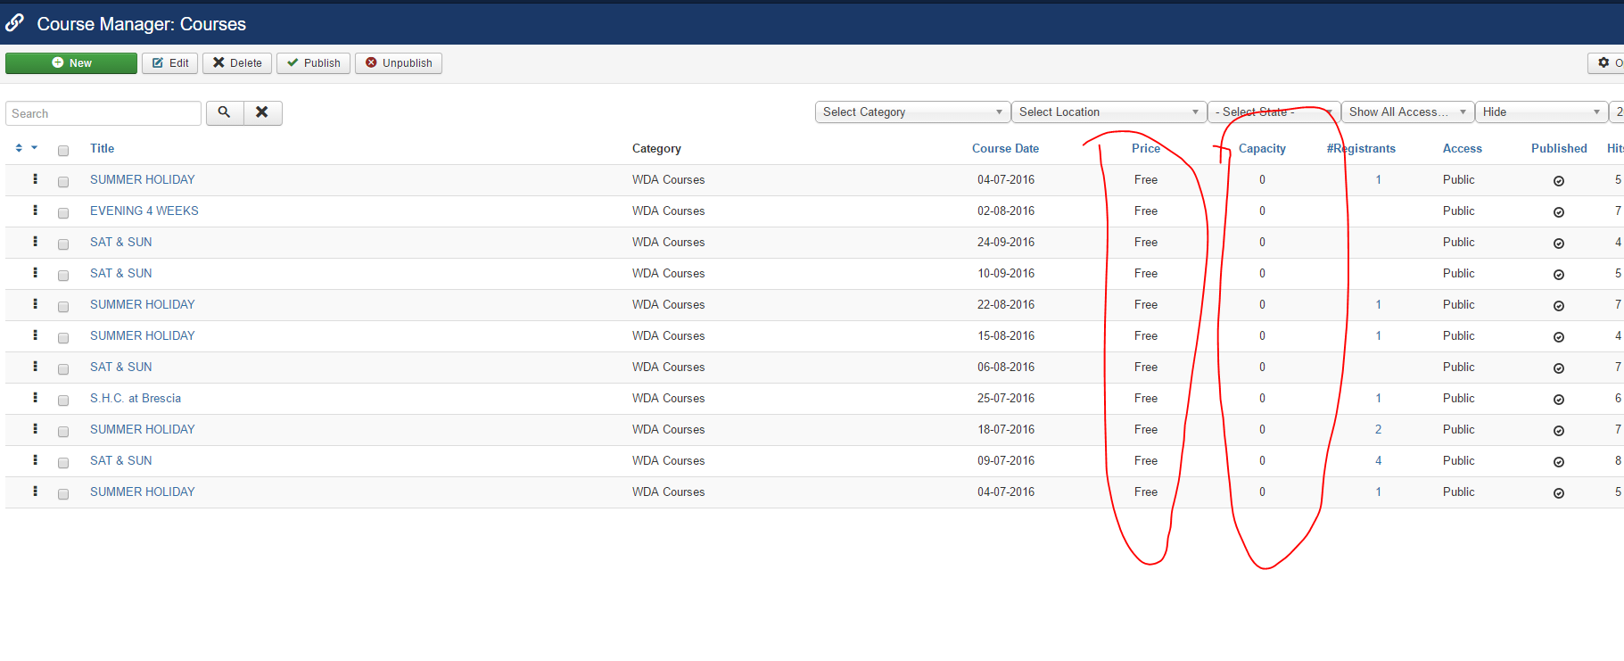Image resolution: width=1624 pixels, height=661 pixels.
Task: Focus the Search text field
Action: click(103, 113)
